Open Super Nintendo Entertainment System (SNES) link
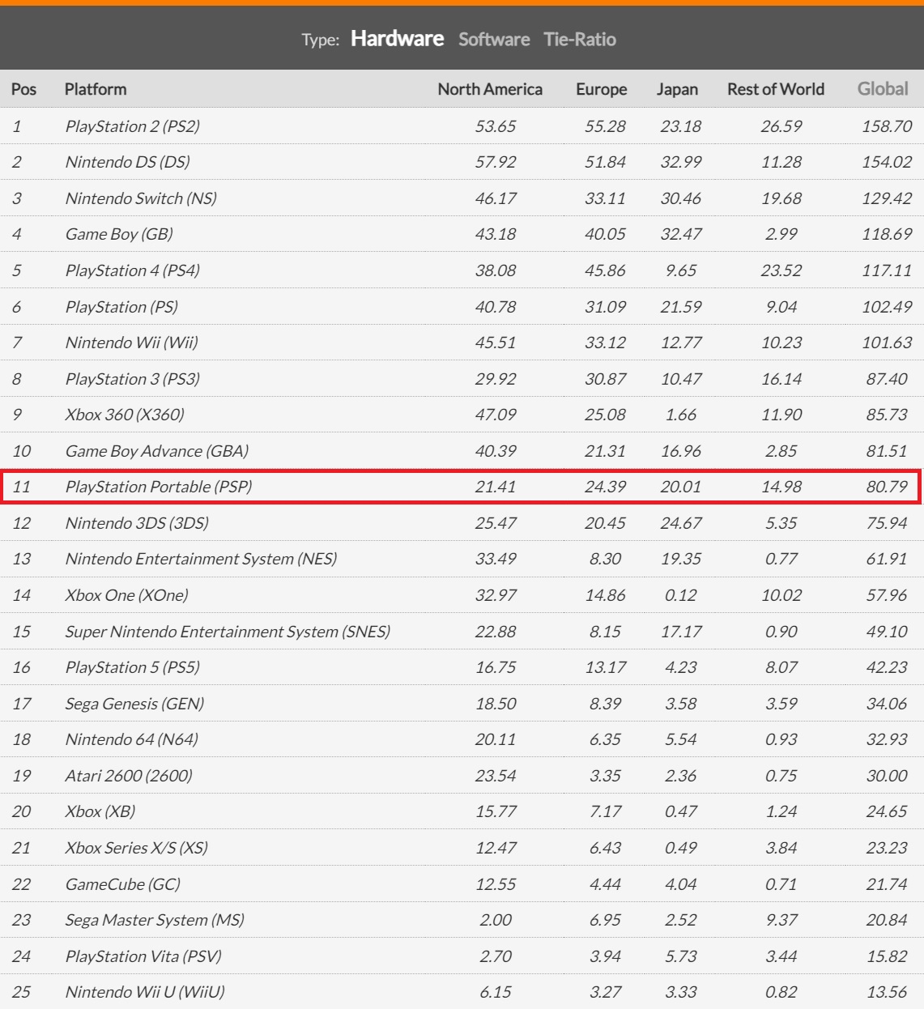The width and height of the screenshot is (924, 1009). click(228, 632)
